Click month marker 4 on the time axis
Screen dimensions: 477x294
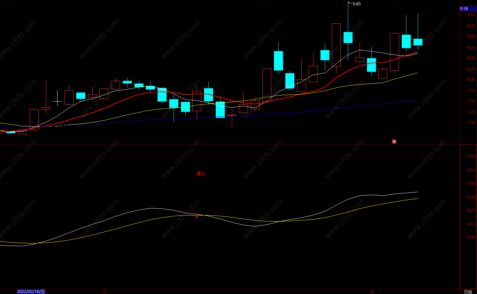[x=372, y=292]
